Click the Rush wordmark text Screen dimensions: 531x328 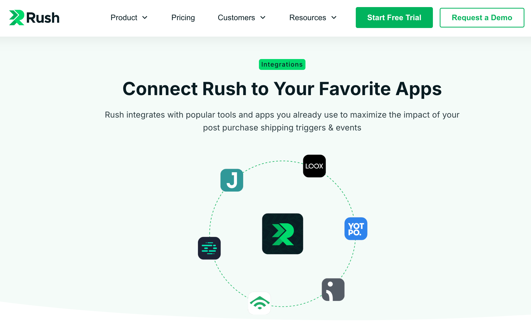pos(43,18)
